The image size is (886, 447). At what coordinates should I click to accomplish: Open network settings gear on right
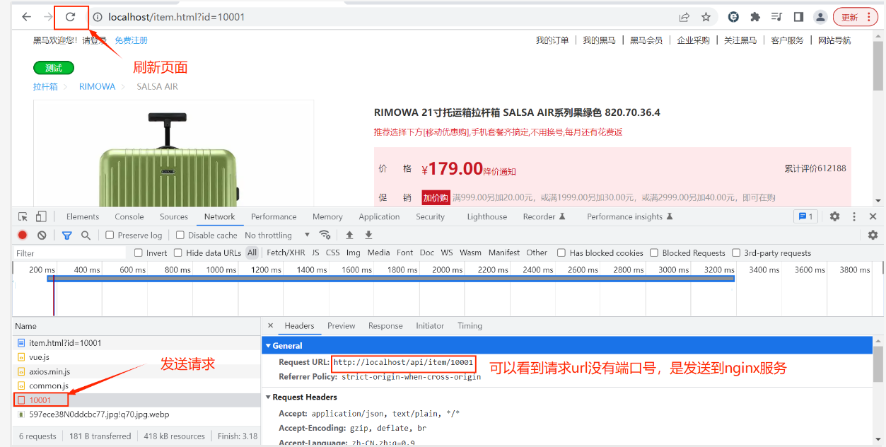pyautogui.click(x=873, y=235)
